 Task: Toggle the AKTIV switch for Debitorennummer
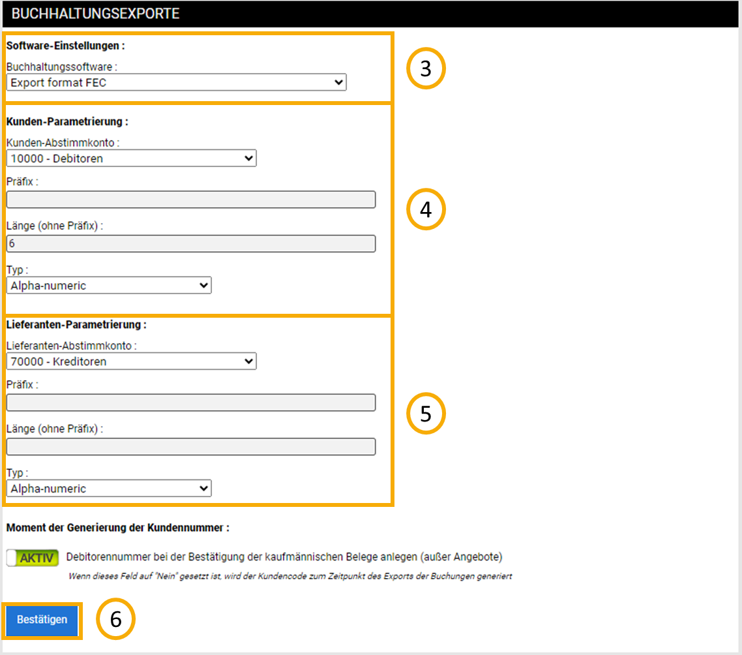33,558
